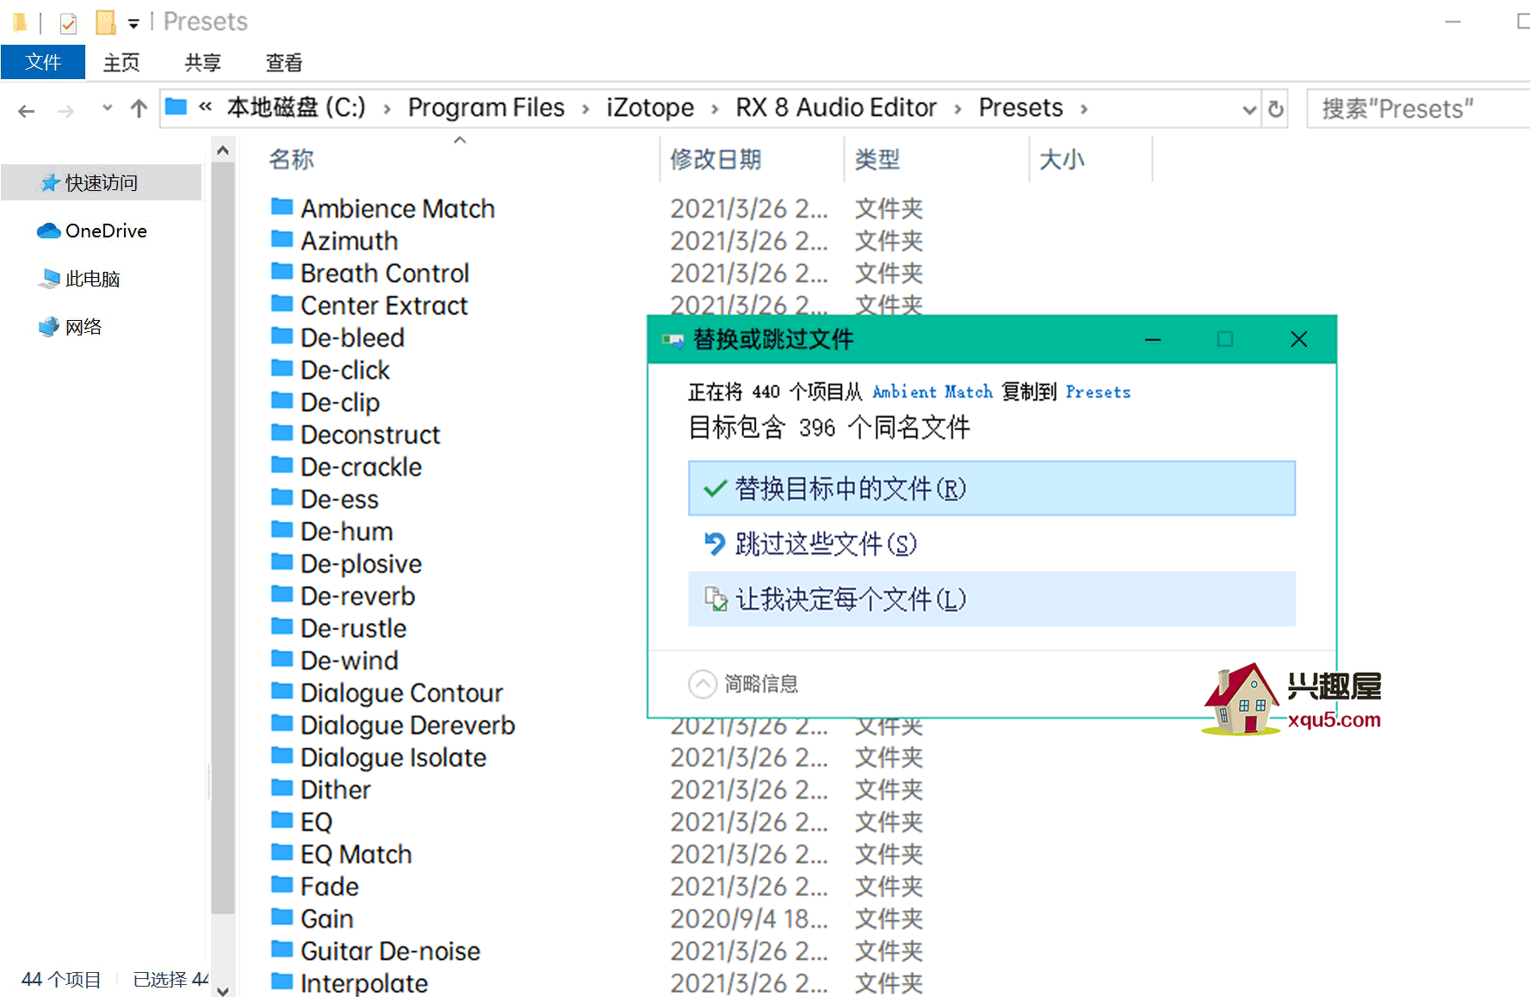This screenshot has height=997, width=1530.
Task: Open 网络 in the navigation pane
Action: pos(71,327)
